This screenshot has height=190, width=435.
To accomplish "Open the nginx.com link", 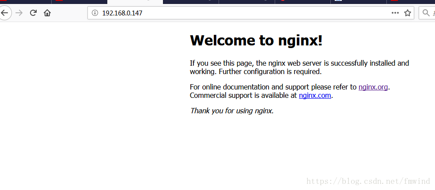I will coord(315,96).
